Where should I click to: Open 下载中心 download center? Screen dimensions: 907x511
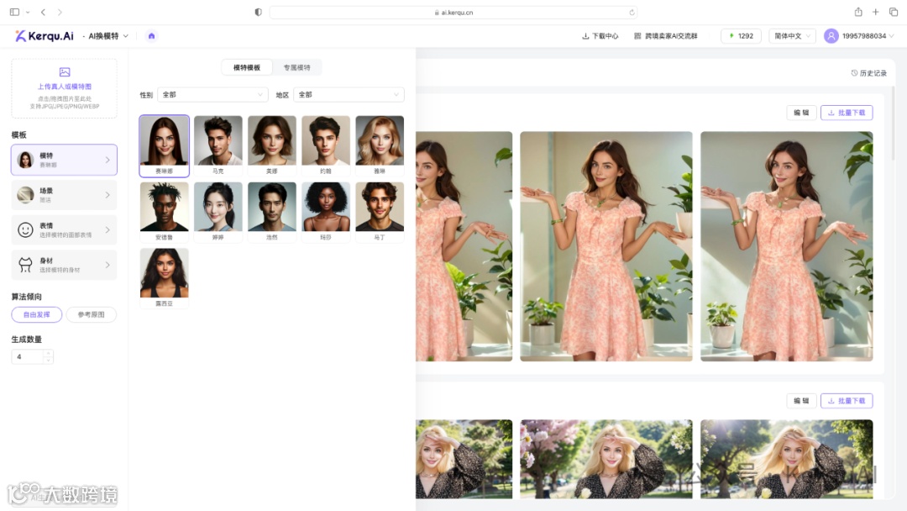click(600, 36)
